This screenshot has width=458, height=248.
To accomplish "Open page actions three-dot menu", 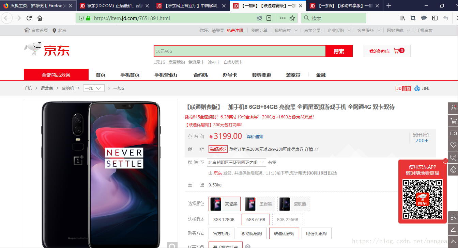I will coord(283,18).
